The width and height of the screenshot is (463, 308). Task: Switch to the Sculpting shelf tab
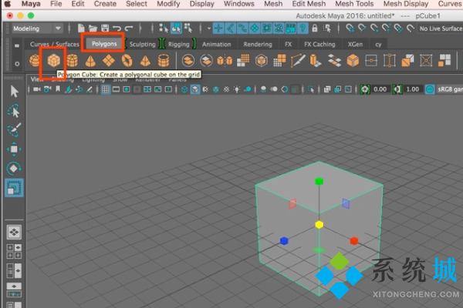click(x=142, y=44)
